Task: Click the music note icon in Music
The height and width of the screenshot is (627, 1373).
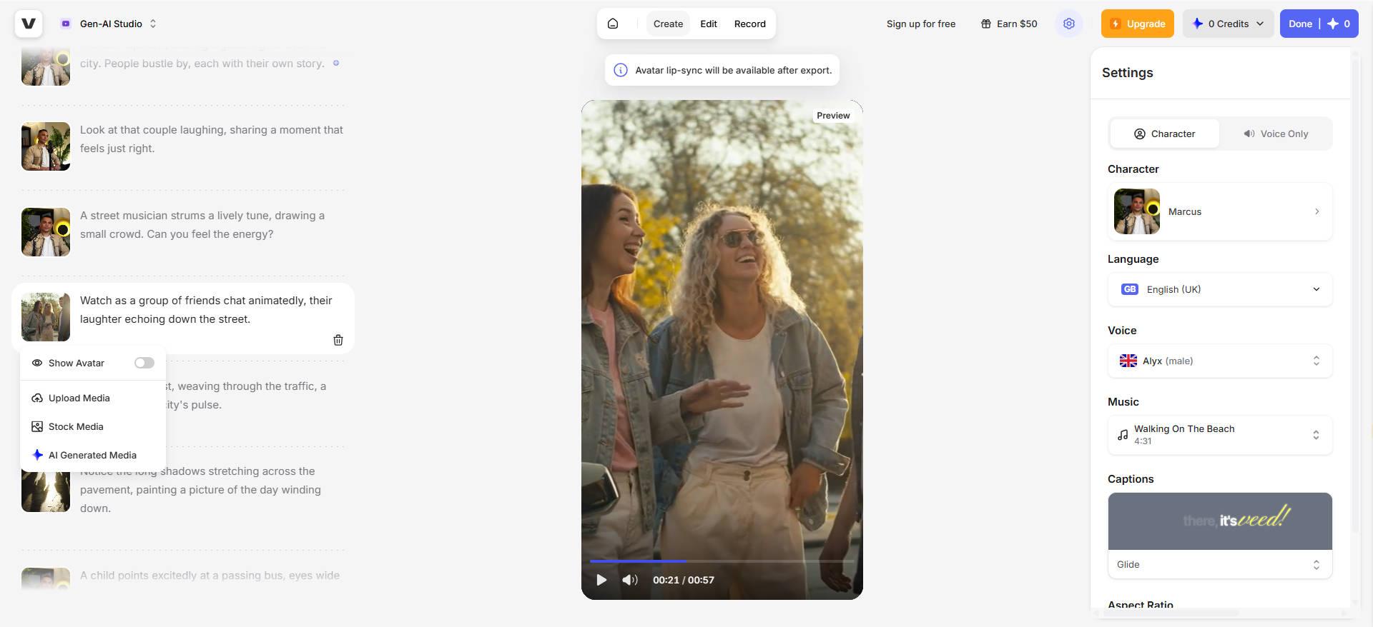Action: click(x=1123, y=434)
